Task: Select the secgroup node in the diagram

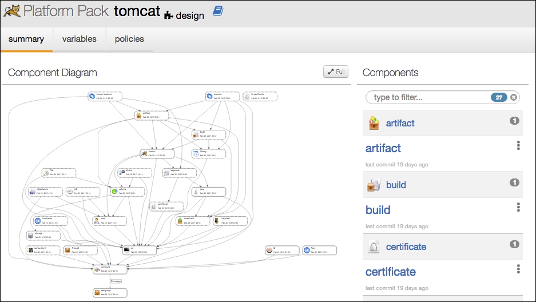Action: pyautogui.click(x=110, y=293)
